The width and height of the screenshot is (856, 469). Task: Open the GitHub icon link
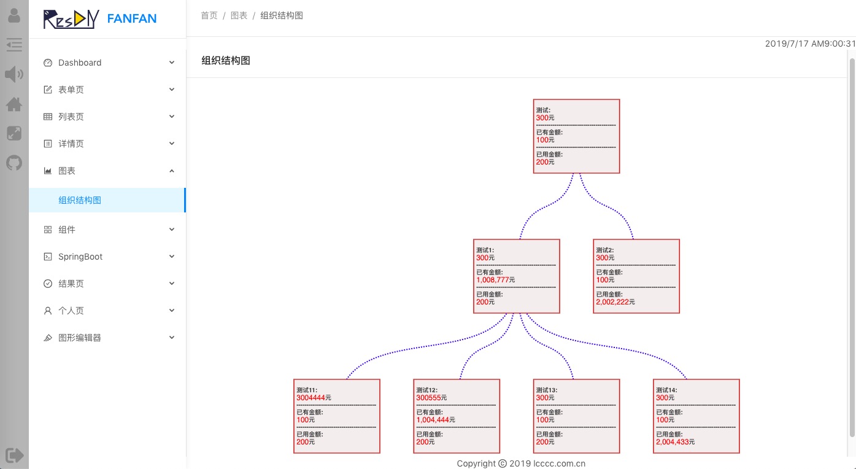tap(13, 163)
